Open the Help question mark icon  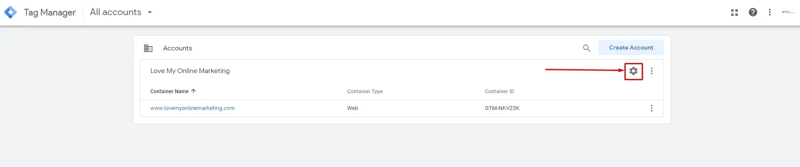click(753, 12)
